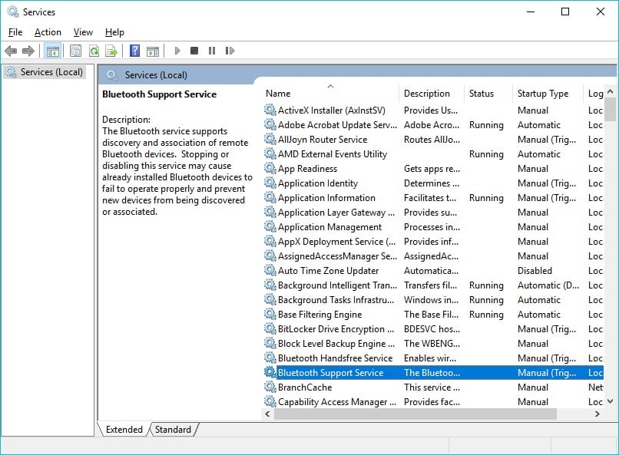
Task: Select Application Layer Gateway service
Action: click(433, 212)
